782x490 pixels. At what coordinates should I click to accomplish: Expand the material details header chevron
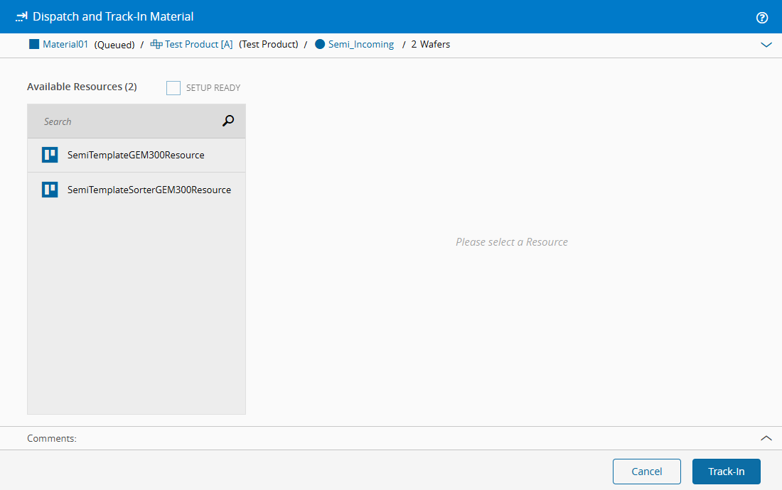coord(766,45)
